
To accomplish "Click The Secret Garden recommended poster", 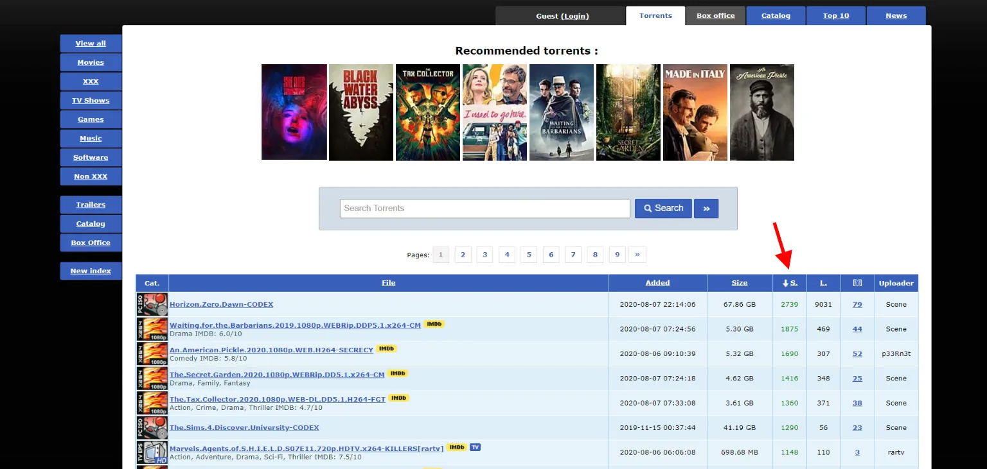I will click(x=628, y=112).
